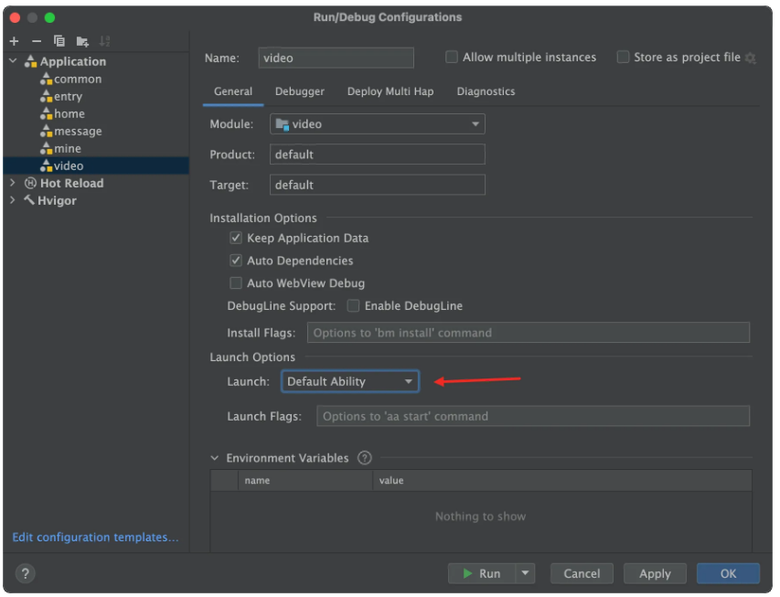Screen dimensions: 780x597
Task: Select the entry configuration
Action: [x=68, y=97]
